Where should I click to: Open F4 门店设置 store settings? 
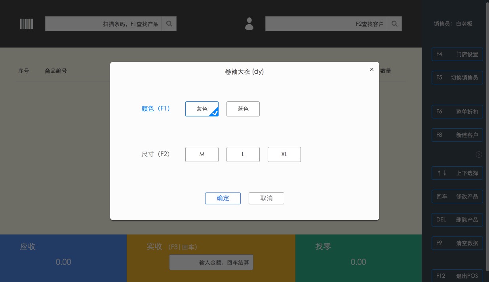point(457,54)
